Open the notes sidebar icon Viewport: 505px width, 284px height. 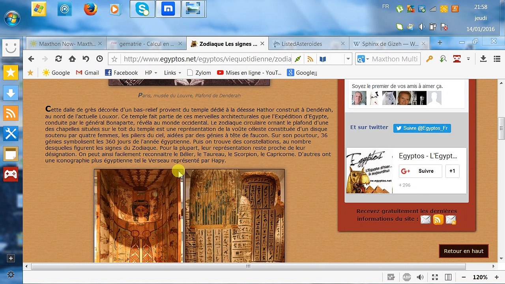click(x=11, y=154)
